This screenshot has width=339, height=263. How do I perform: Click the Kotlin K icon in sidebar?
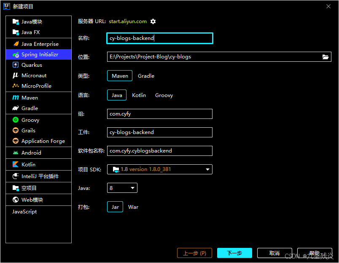[16, 164]
